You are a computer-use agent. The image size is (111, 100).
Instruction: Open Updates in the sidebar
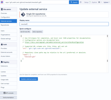8,76
